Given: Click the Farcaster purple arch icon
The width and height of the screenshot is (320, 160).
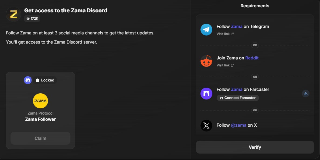Looking at the screenshot, I should pyautogui.click(x=206, y=94).
